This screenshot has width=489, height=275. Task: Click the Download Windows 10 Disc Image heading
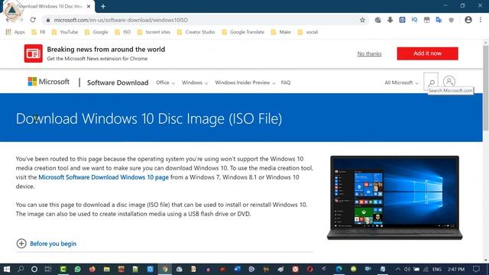coord(149,119)
